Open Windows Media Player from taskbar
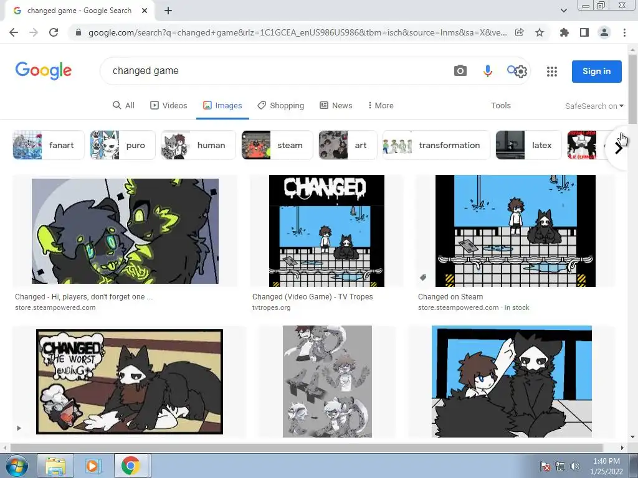This screenshot has width=638, height=478. coord(92,466)
